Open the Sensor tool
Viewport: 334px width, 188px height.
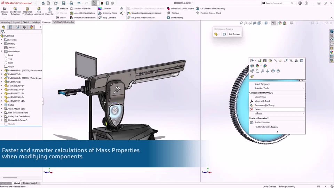coord(61,18)
